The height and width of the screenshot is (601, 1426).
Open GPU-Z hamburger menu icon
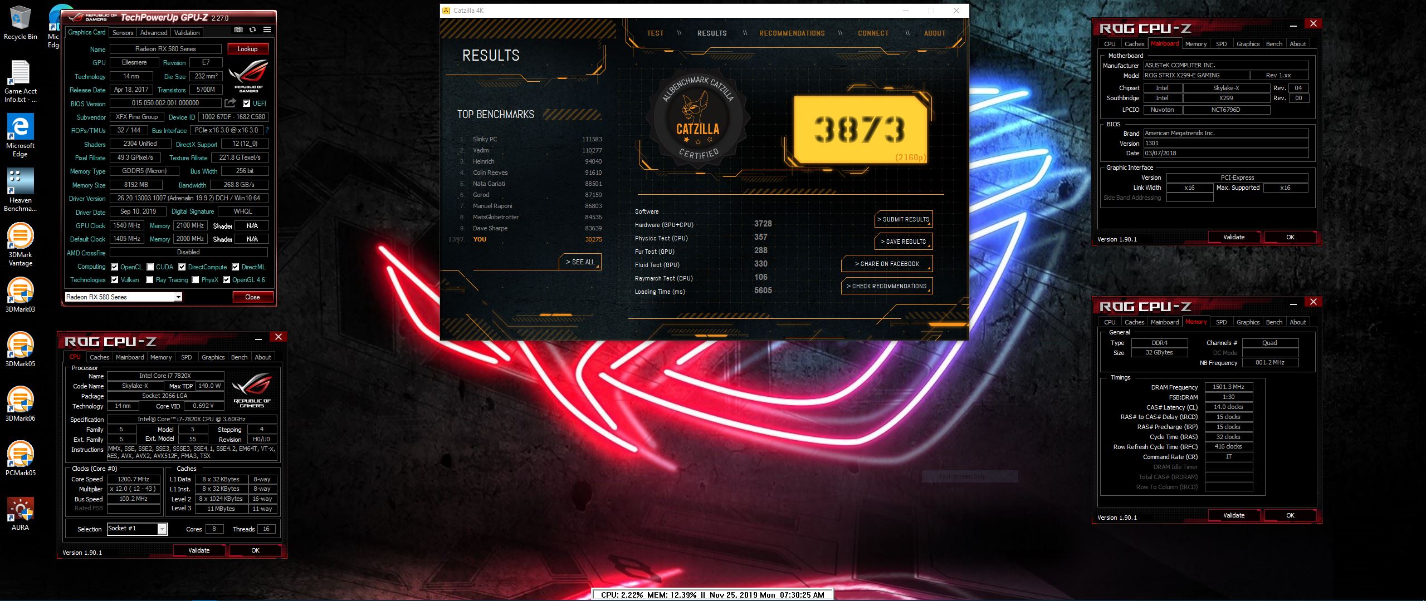267,30
